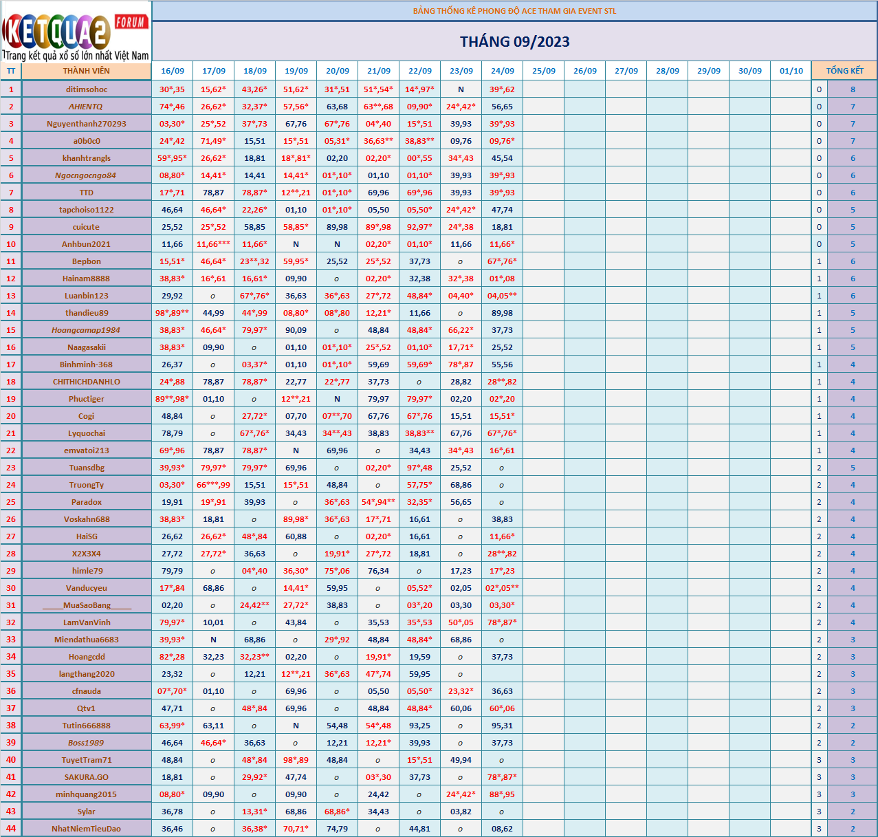This screenshot has width=878, height=837.
Task: Select the 16/09 date column header
Action: pos(173,71)
